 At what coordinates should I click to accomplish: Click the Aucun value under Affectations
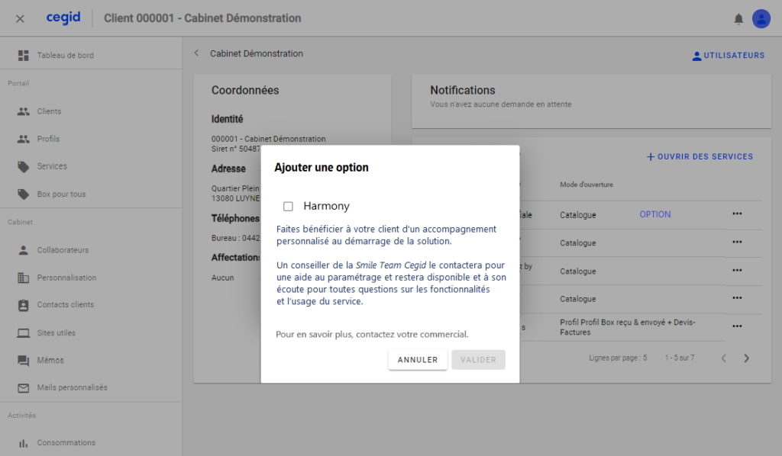(222, 278)
